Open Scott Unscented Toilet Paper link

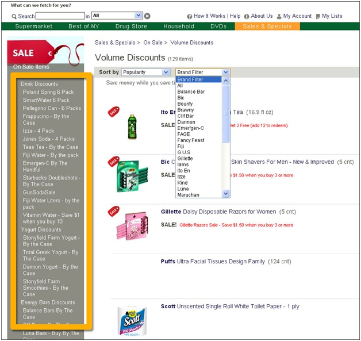tap(230, 306)
